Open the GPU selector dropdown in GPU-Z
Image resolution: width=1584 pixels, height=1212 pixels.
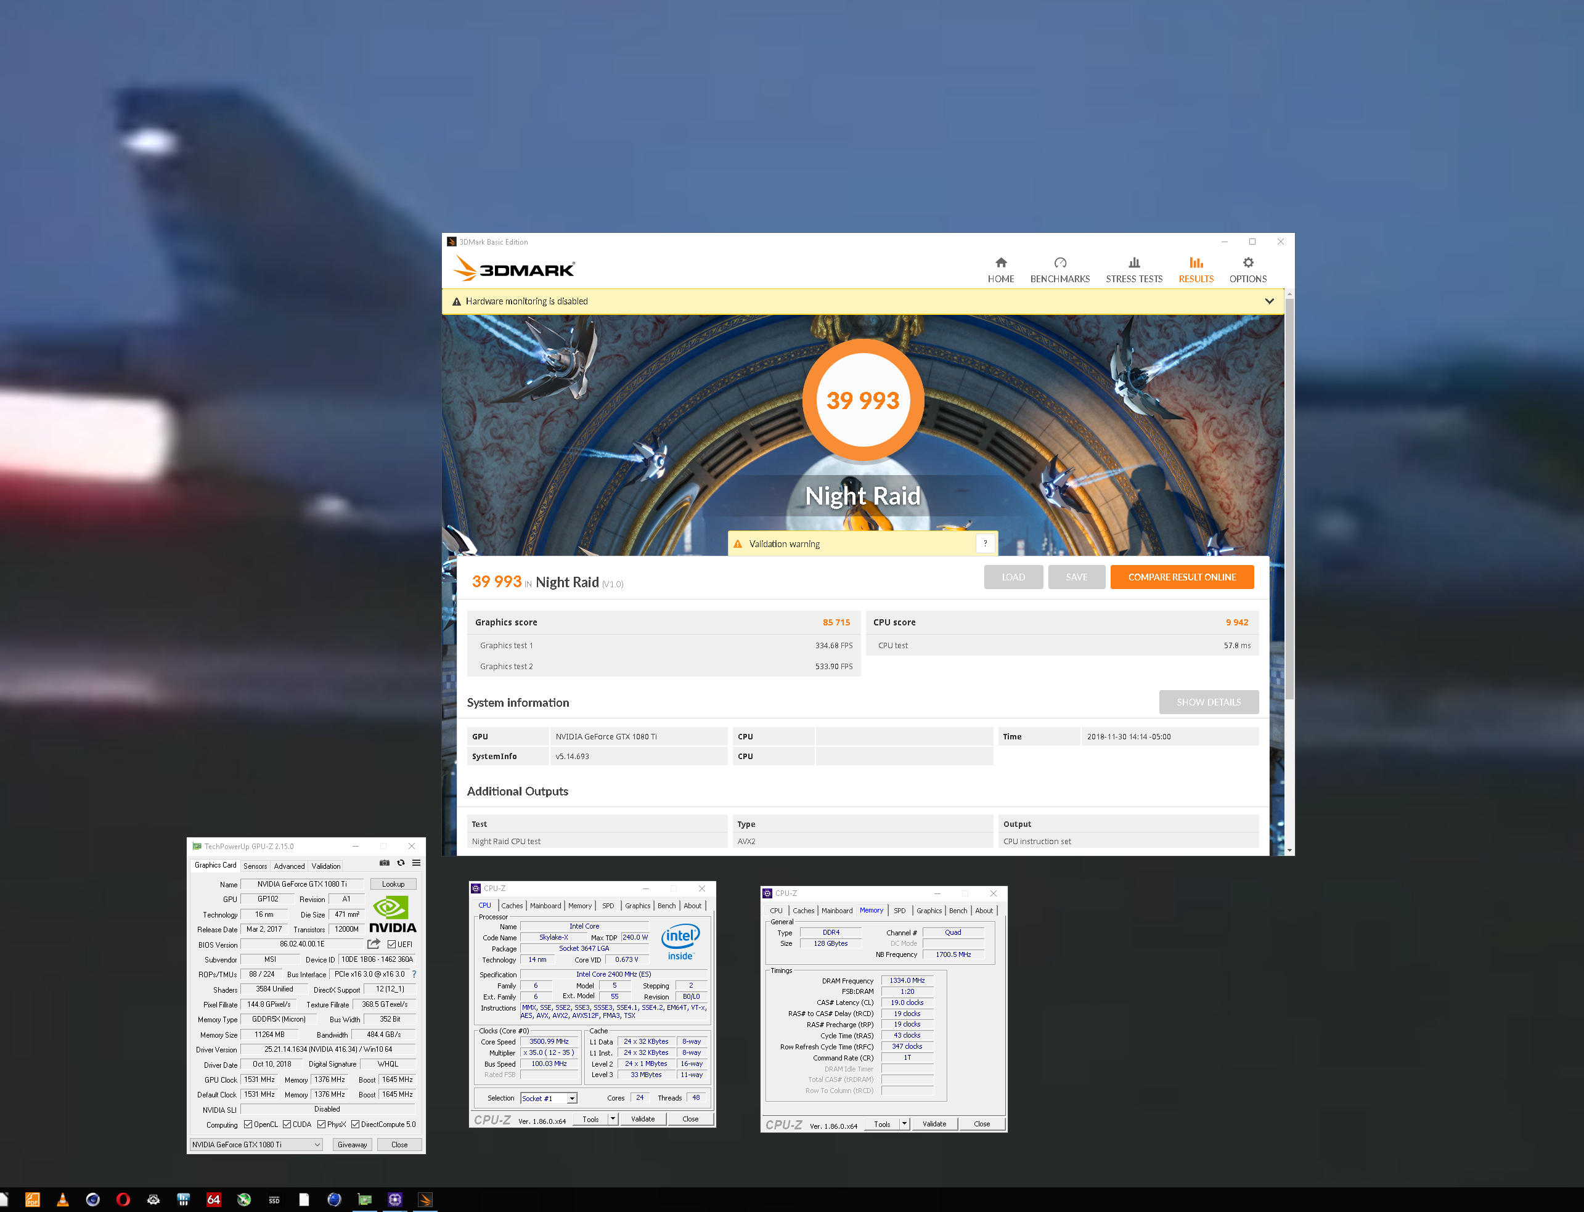[256, 1144]
